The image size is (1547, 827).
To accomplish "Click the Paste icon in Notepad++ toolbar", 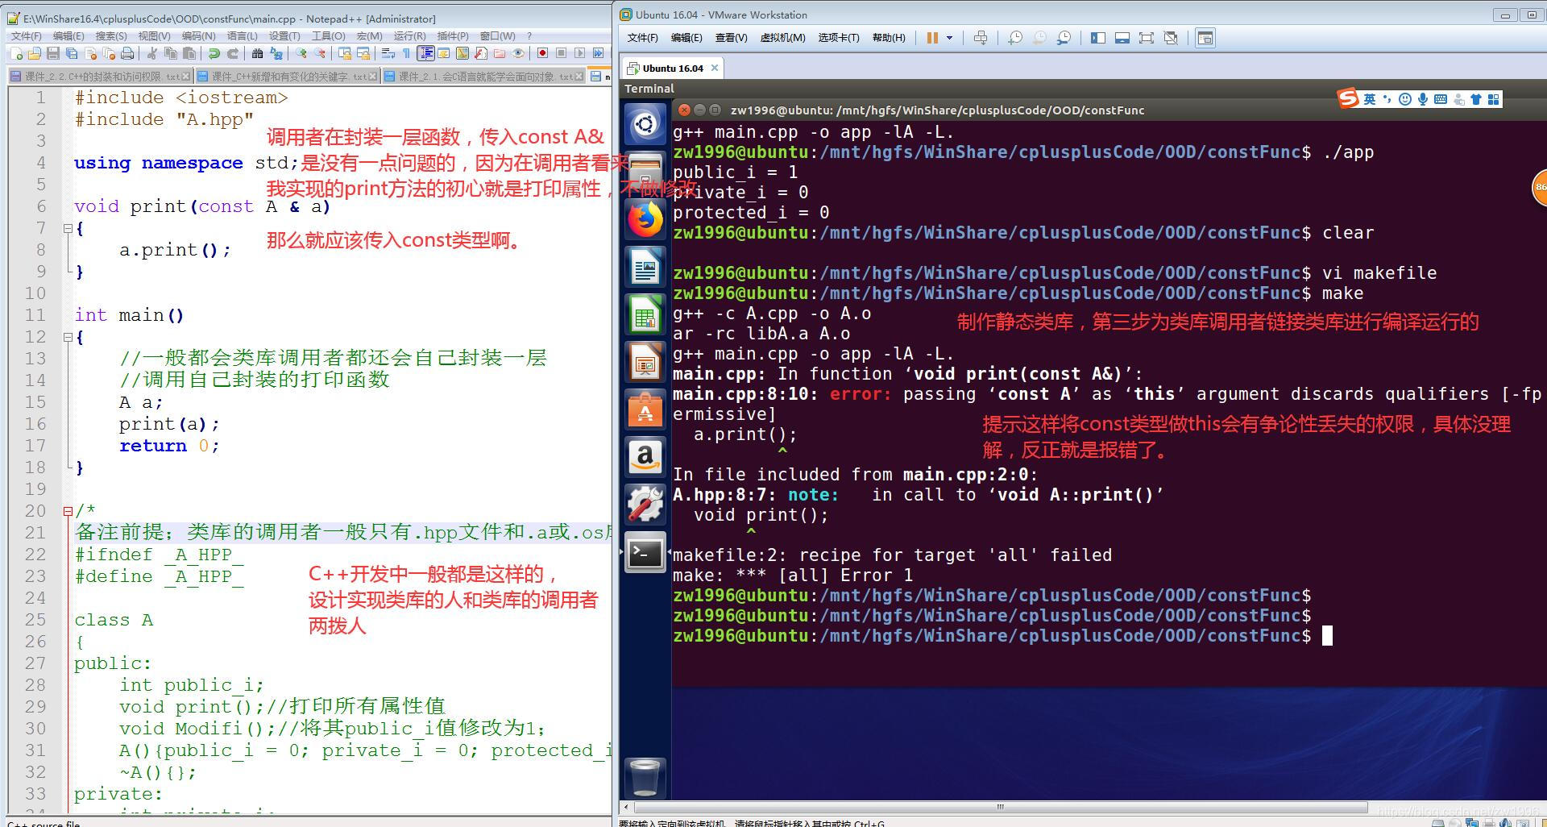I will pyautogui.click(x=189, y=53).
